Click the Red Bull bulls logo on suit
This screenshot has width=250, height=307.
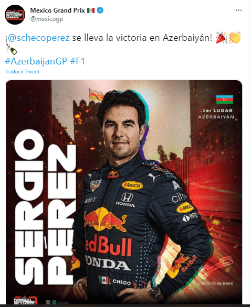pyautogui.click(x=105, y=220)
